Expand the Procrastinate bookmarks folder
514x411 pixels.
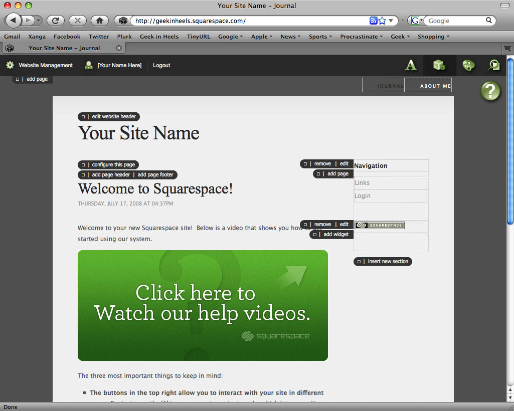361,37
